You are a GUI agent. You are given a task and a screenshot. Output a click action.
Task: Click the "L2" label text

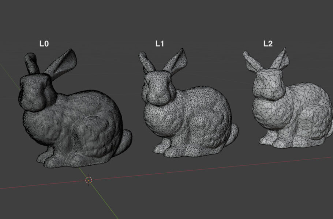[268, 44]
